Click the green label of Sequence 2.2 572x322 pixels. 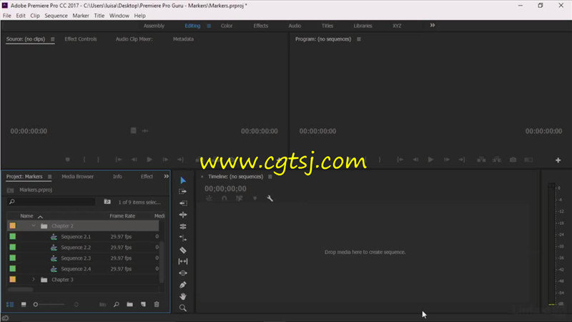point(13,247)
